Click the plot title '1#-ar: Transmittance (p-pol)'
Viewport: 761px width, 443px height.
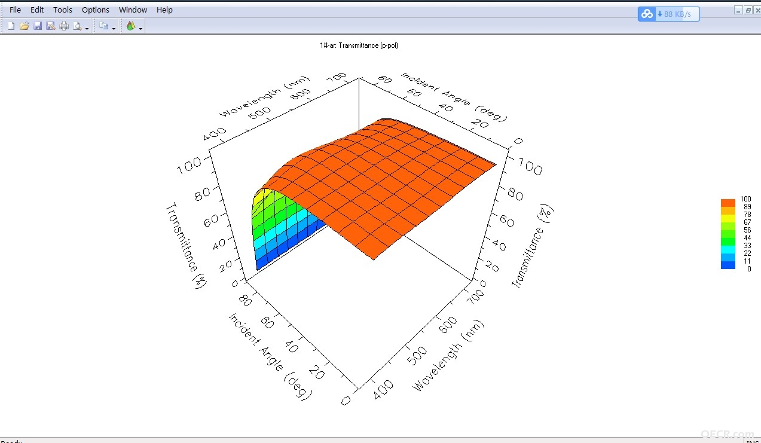(x=359, y=45)
